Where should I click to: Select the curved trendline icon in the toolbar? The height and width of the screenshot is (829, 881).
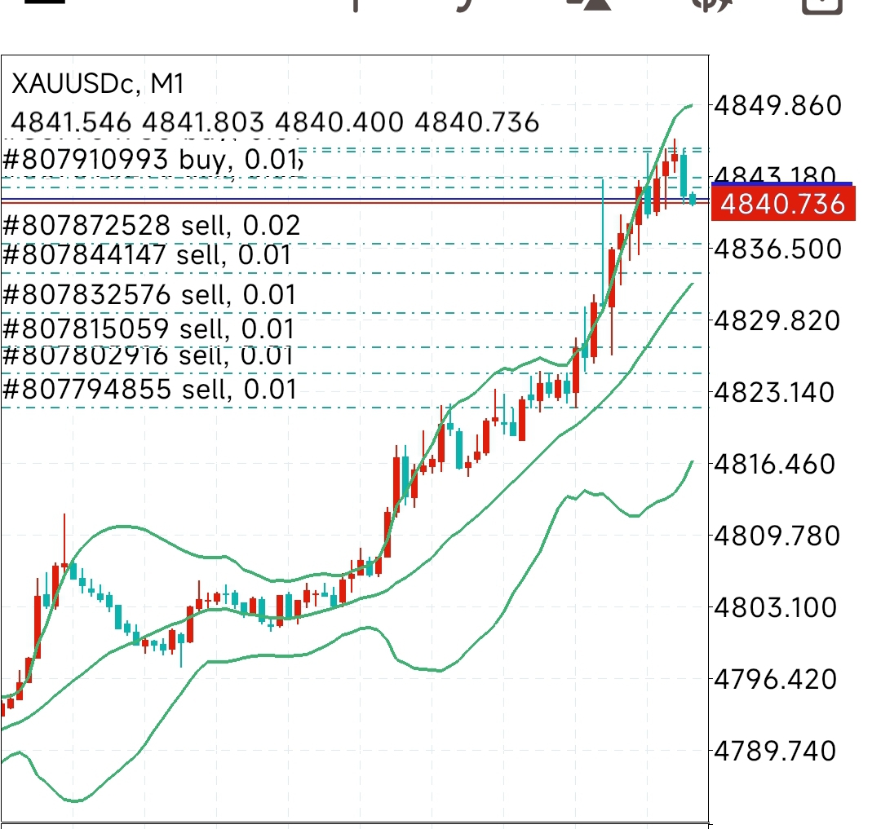(x=465, y=8)
